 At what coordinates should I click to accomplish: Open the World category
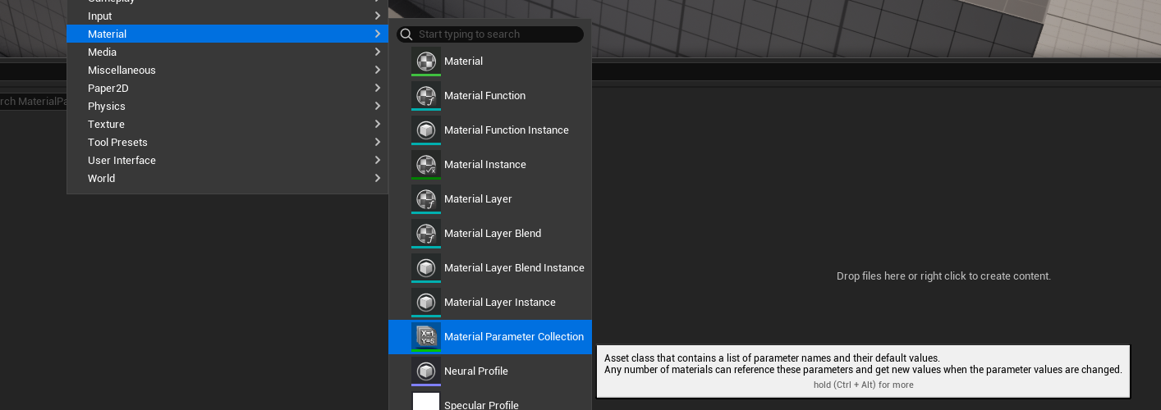(x=227, y=179)
